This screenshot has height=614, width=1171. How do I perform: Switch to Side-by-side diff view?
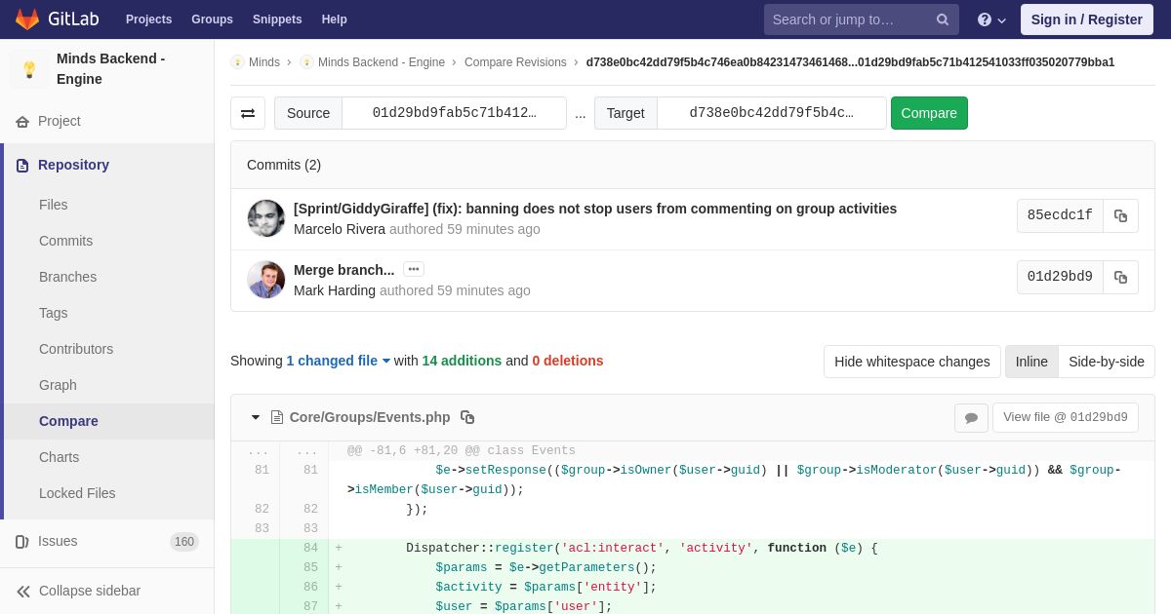[x=1107, y=362]
